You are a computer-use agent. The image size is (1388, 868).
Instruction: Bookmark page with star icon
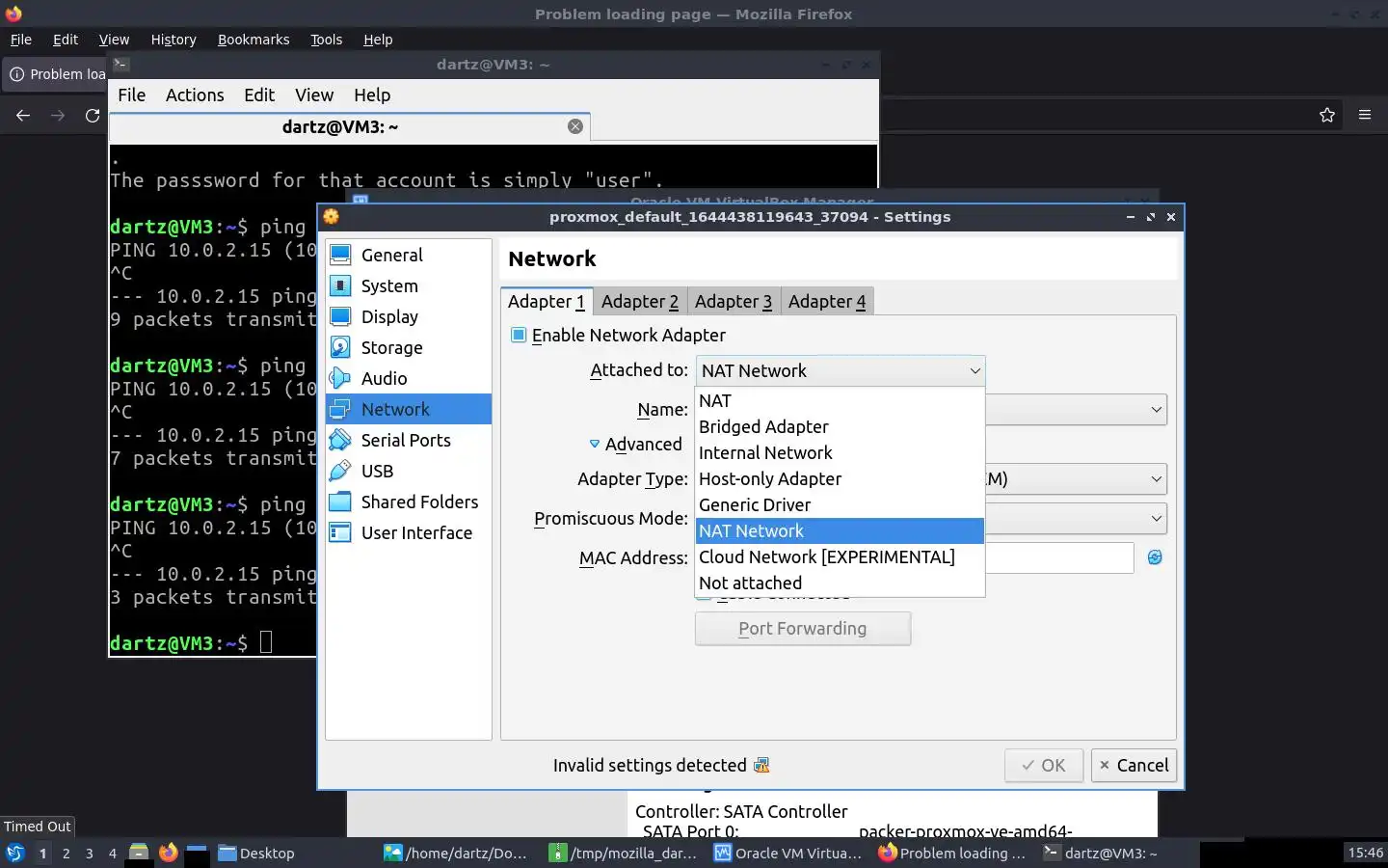(x=1327, y=115)
